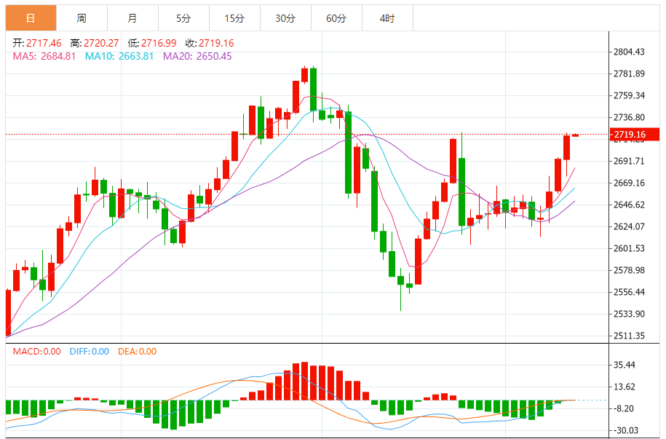Screen dimensions: 666x439
Task: Click the 2669.16 price axis label
Action: (x=629, y=183)
